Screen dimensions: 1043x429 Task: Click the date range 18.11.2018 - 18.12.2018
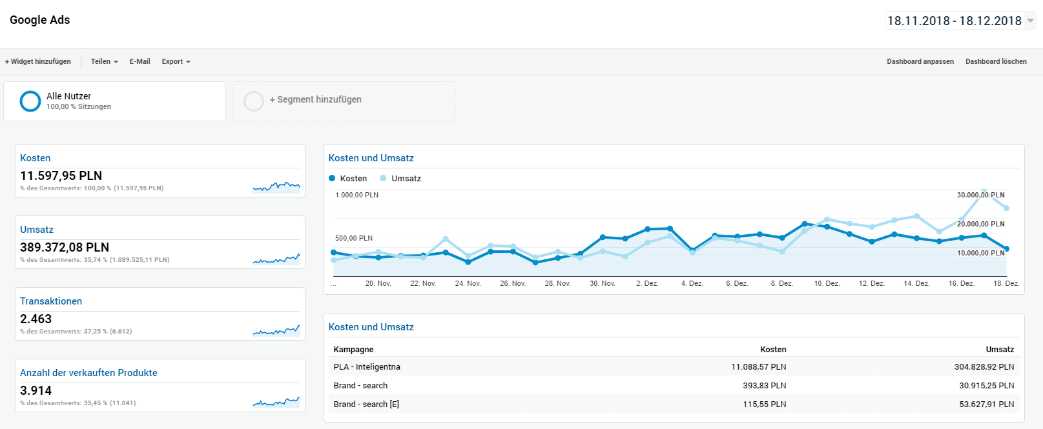coord(954,21)
